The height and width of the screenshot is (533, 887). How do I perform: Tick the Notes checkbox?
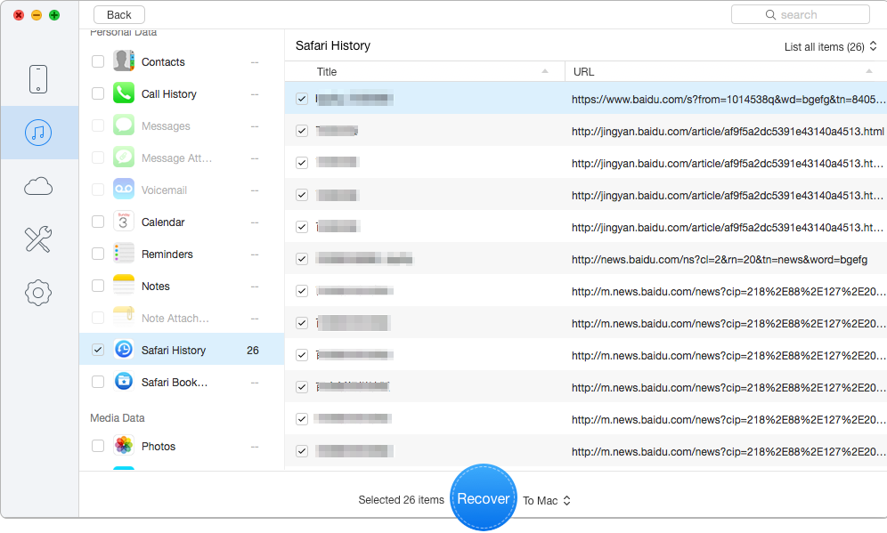point(98,286)
